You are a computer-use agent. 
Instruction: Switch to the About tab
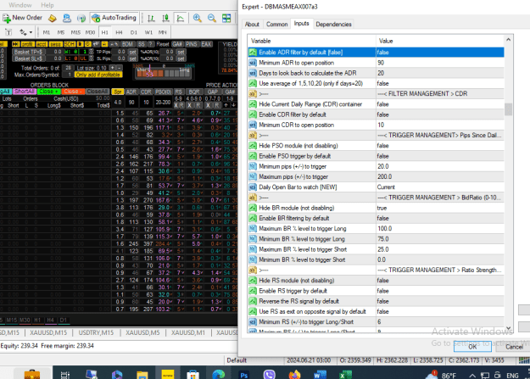(252, 25)
